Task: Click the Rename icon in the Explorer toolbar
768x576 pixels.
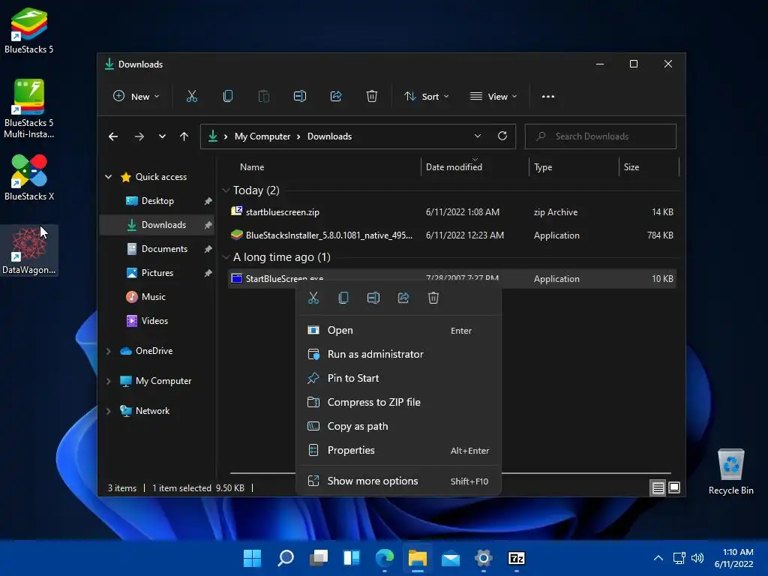Action: [300, 97]
